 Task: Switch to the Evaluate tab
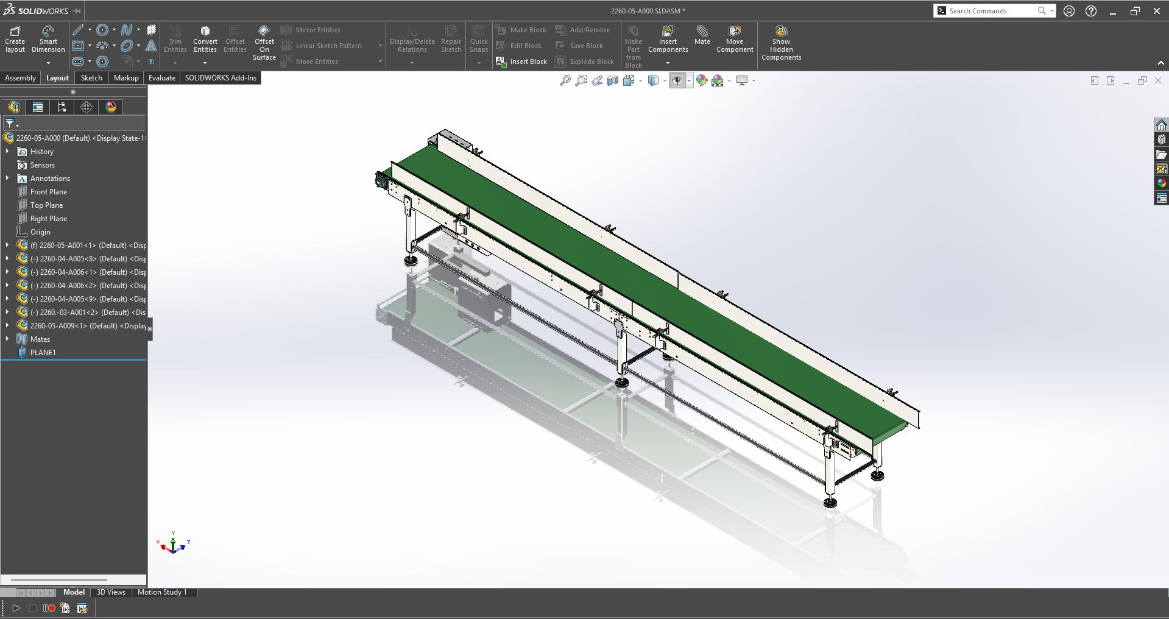coord(162,78)
